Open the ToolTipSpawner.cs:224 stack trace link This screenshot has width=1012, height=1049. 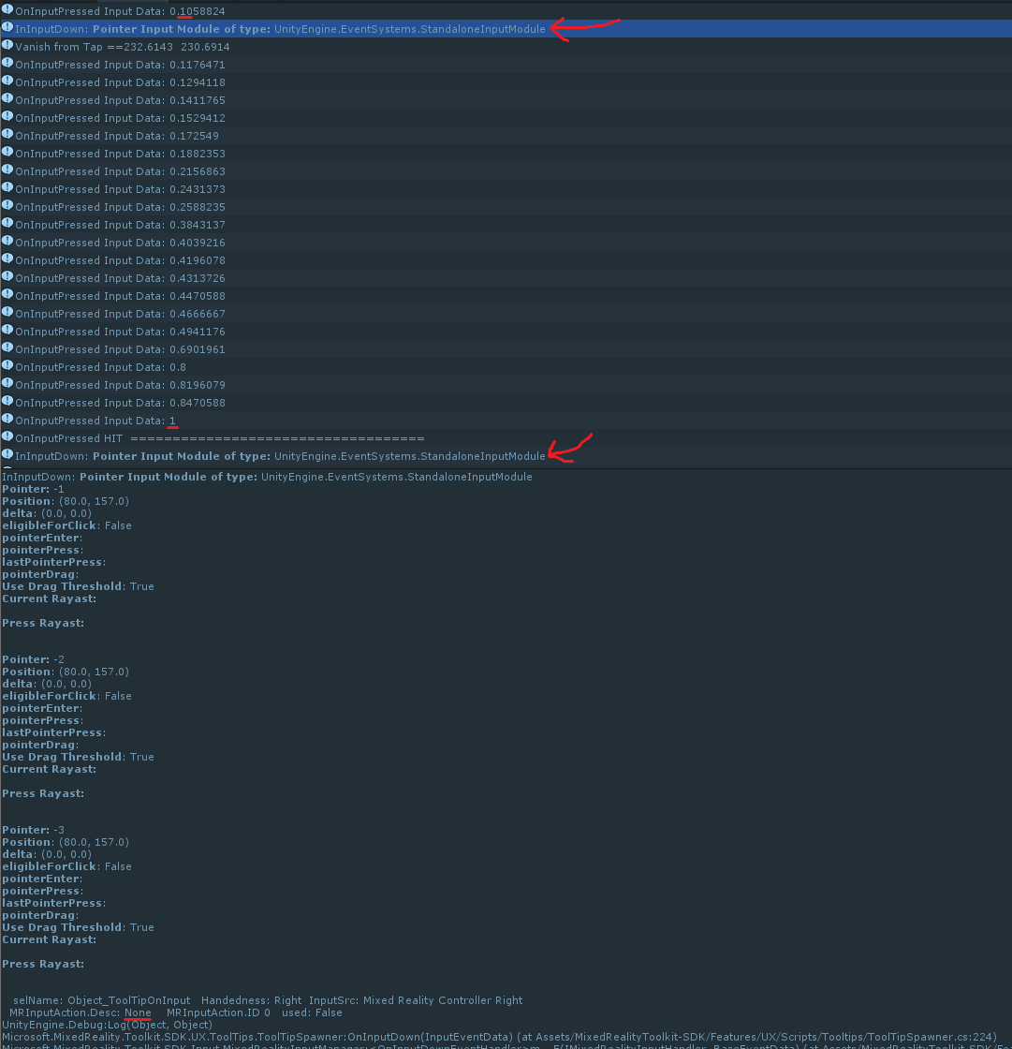pos(499,1036)
